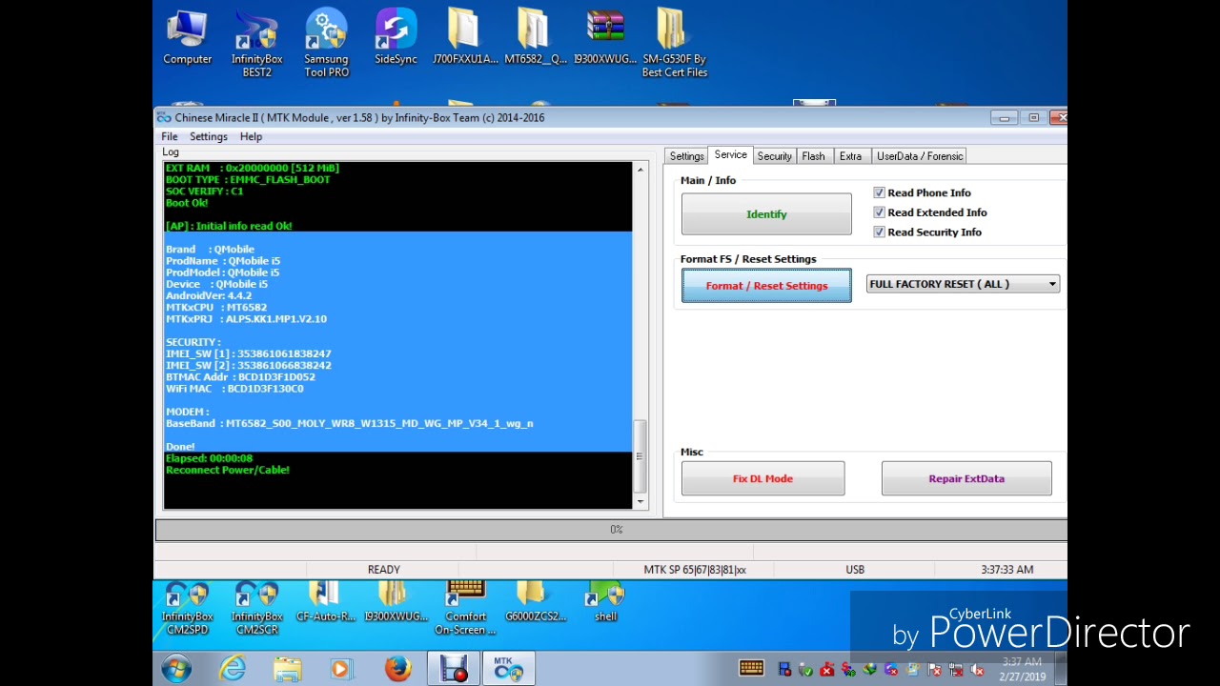The image size is (1220, 686).
Task: Open Windows Media Player from taskbar
Action: click(341, 669)
